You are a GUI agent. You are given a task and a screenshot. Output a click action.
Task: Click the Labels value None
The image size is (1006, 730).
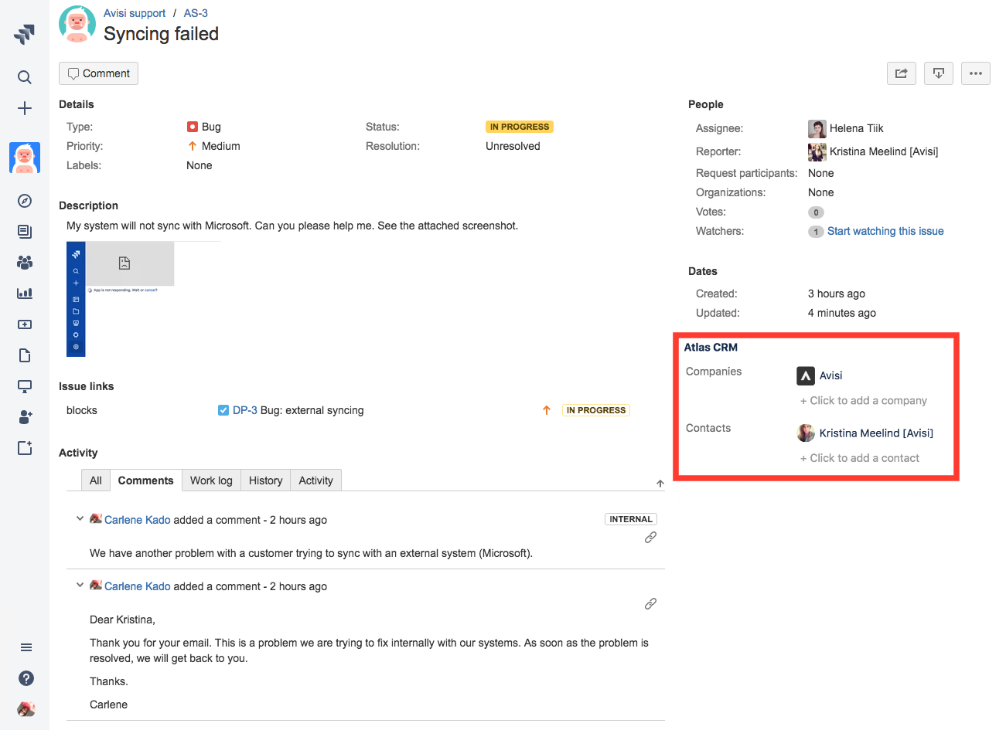coord(199,165)
